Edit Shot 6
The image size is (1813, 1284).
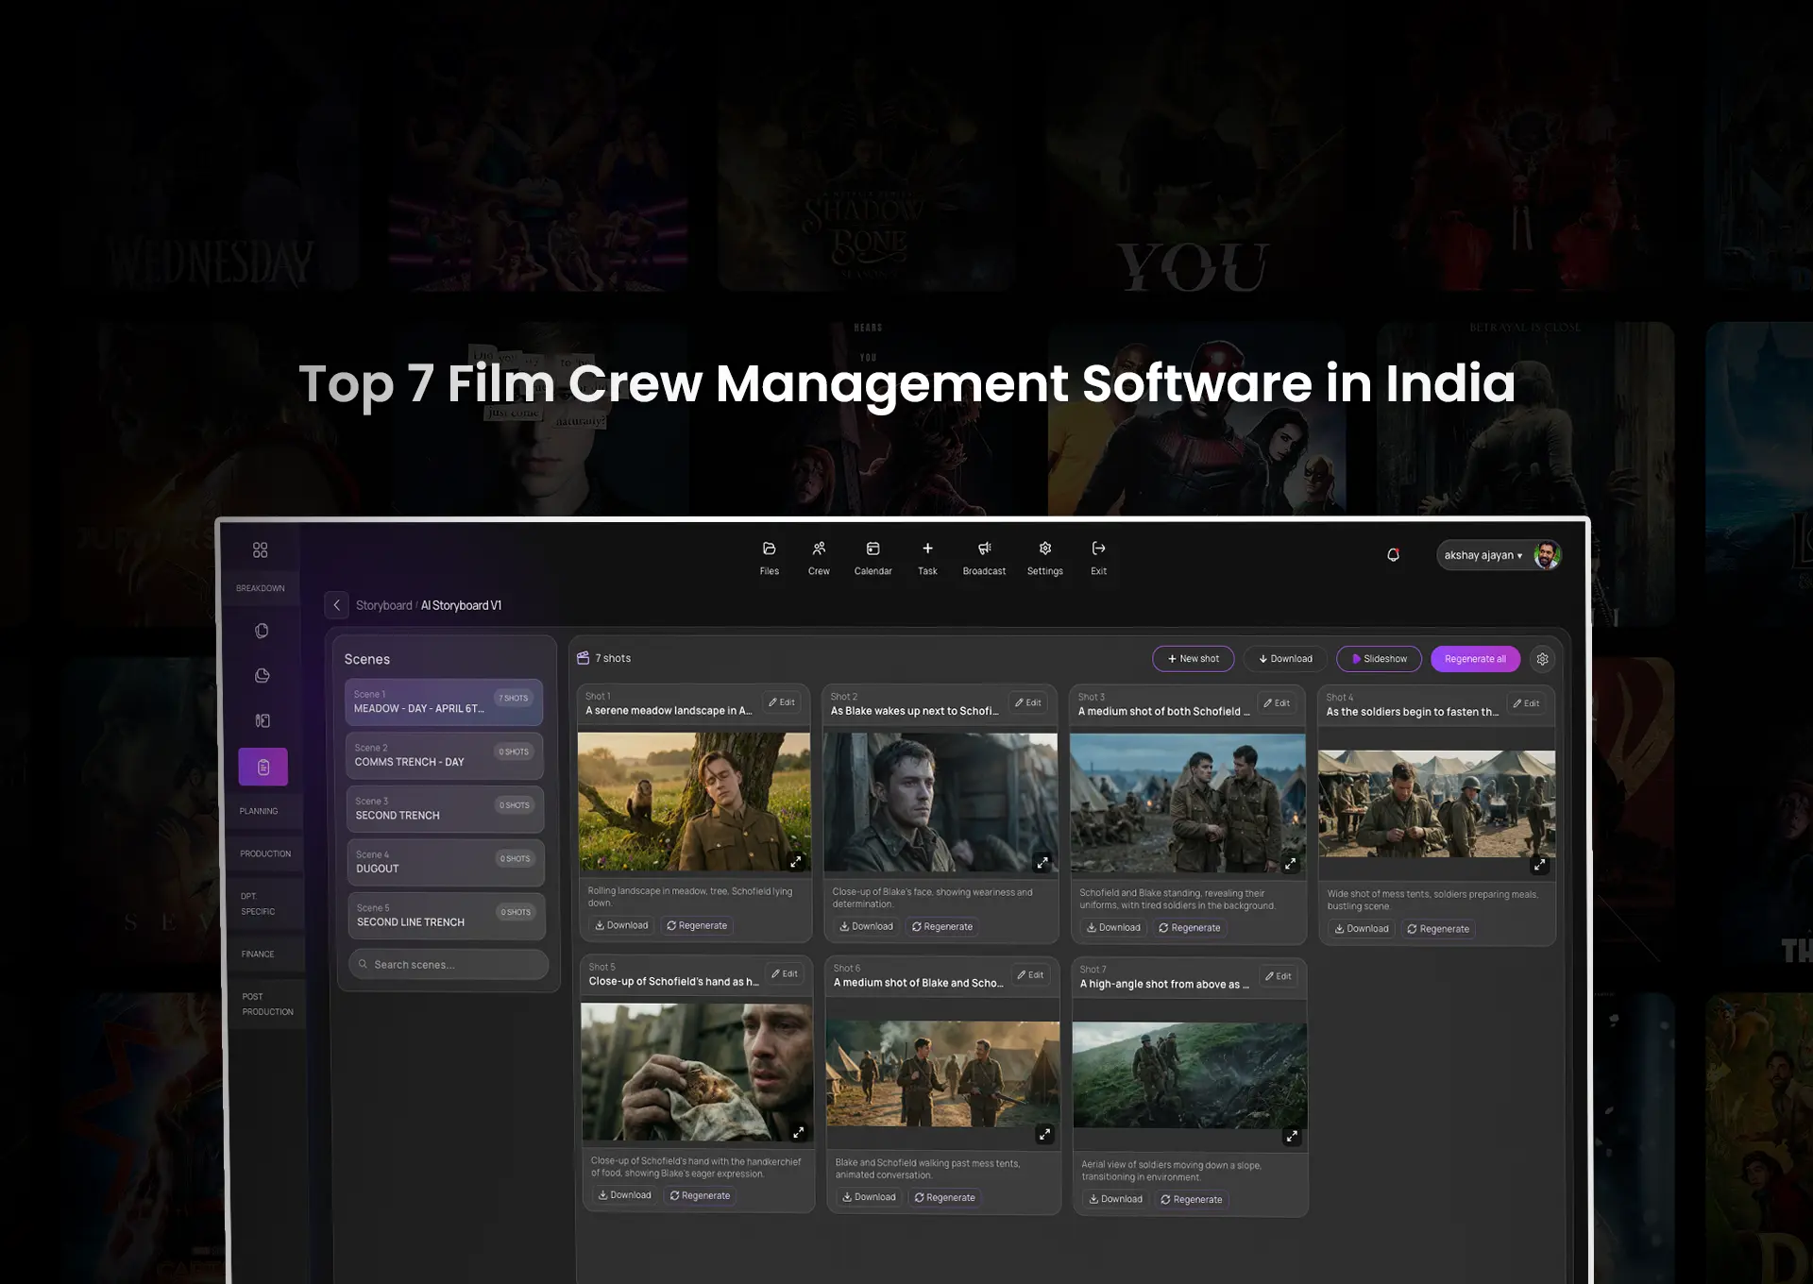(x=1029, y=975)
